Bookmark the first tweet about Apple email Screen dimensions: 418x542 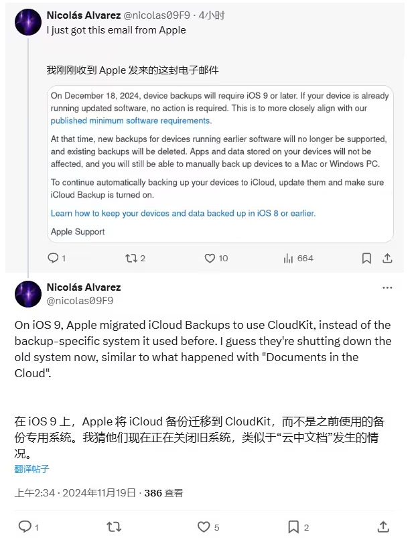366,258
